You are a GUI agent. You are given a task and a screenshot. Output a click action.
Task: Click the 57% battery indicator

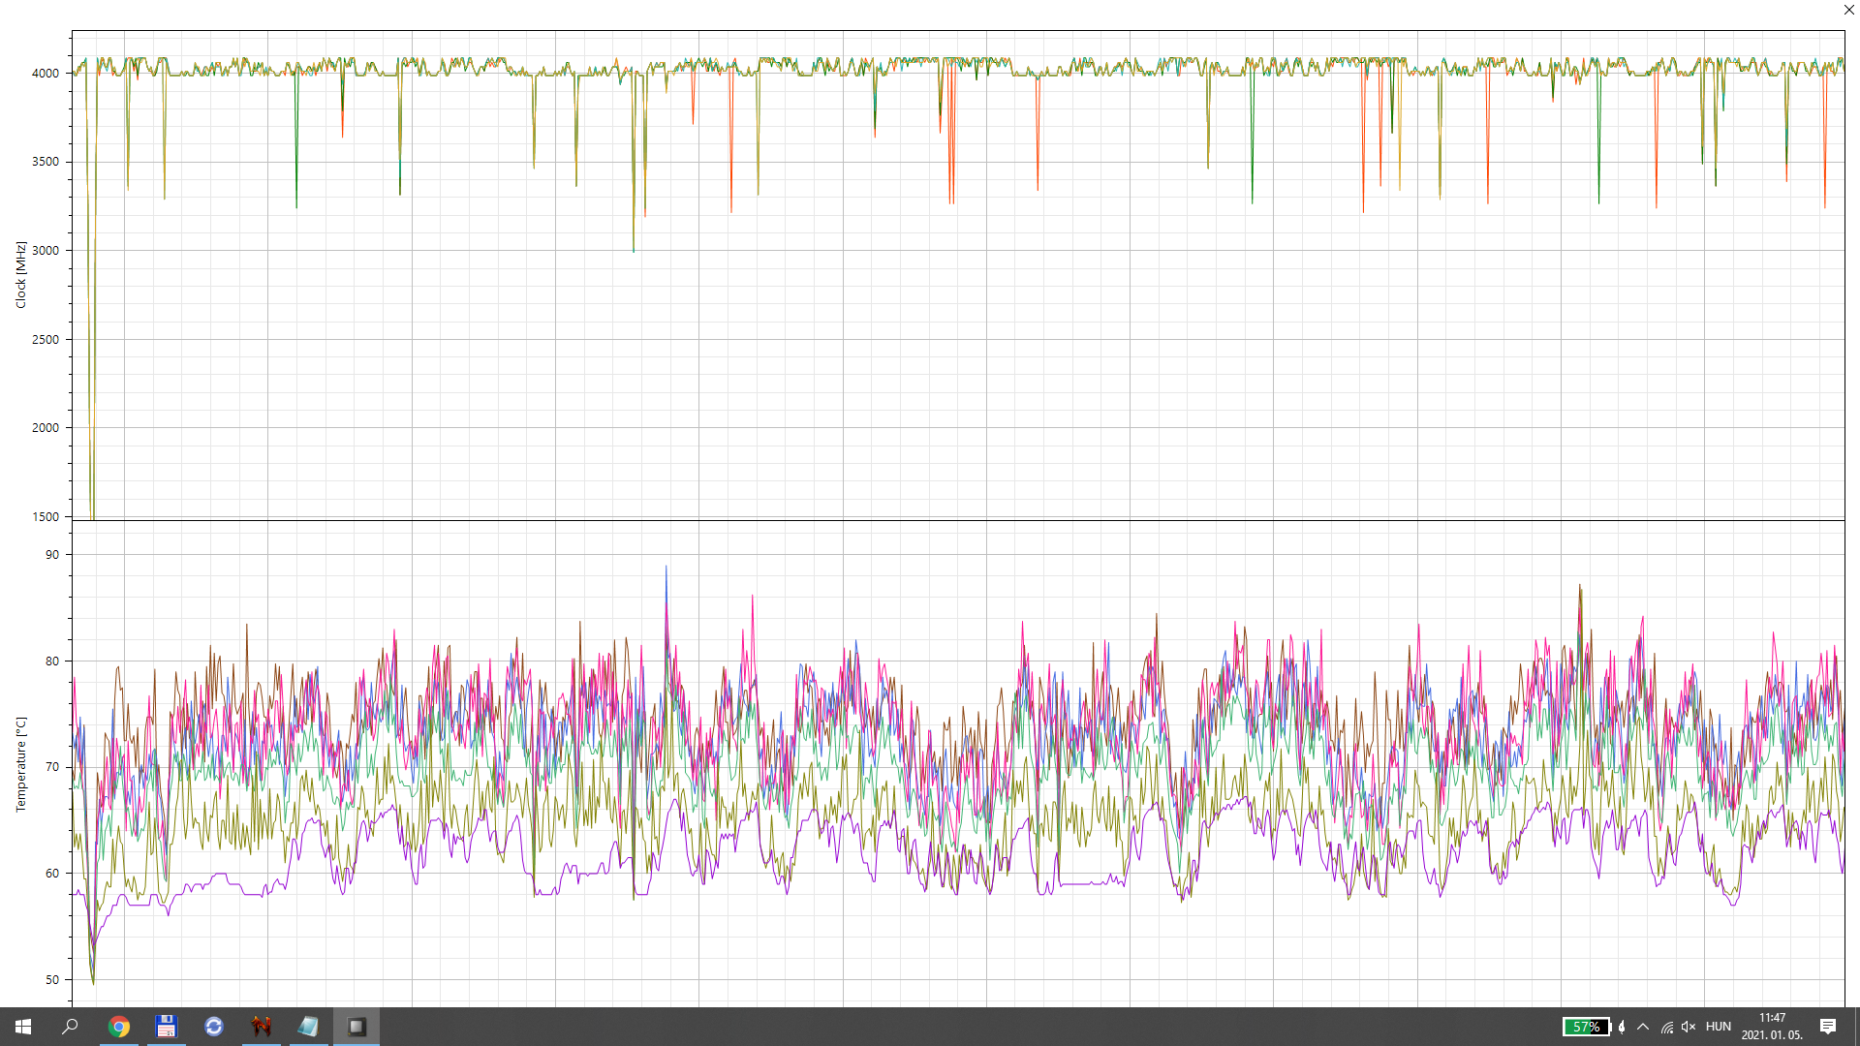[1586, 1027]
